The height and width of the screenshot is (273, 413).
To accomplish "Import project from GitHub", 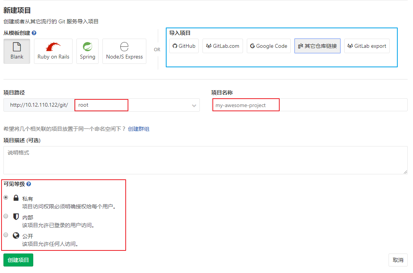I will (184, 46).
